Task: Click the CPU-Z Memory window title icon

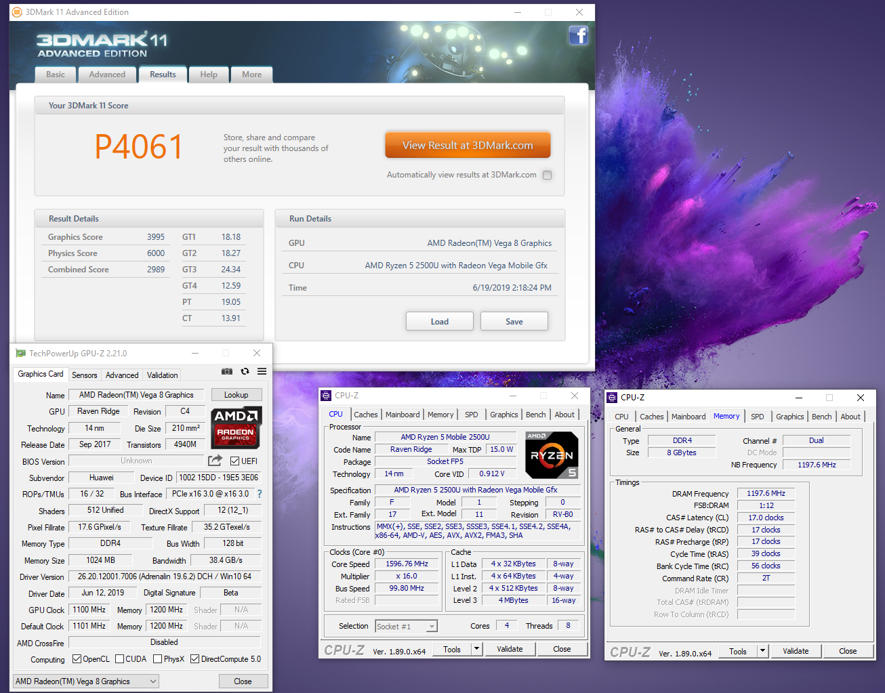Action: click(x=612, y=398)
